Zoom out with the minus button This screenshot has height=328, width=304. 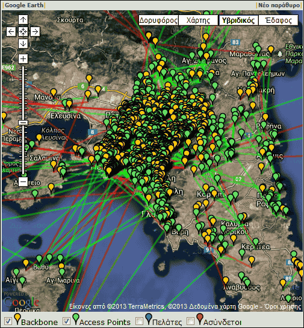pyautogui.click(x=23, y=181)
